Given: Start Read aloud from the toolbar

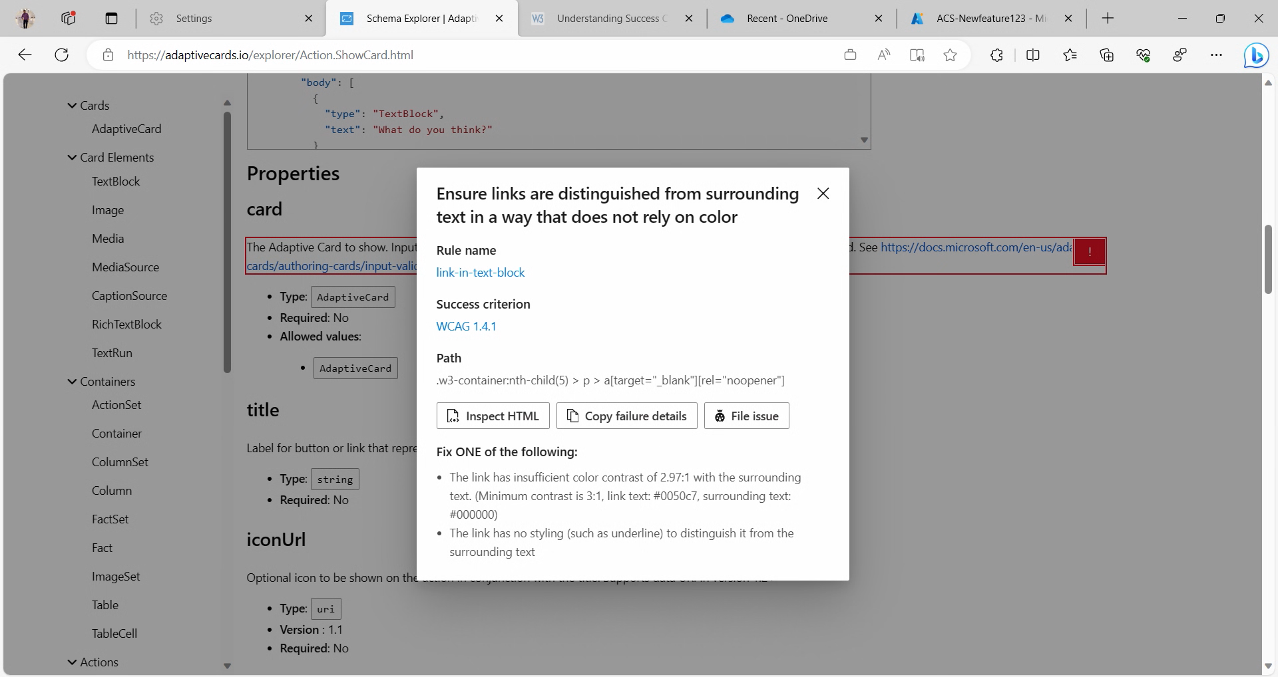Looking at the screenshot, I should coord(884,55).
